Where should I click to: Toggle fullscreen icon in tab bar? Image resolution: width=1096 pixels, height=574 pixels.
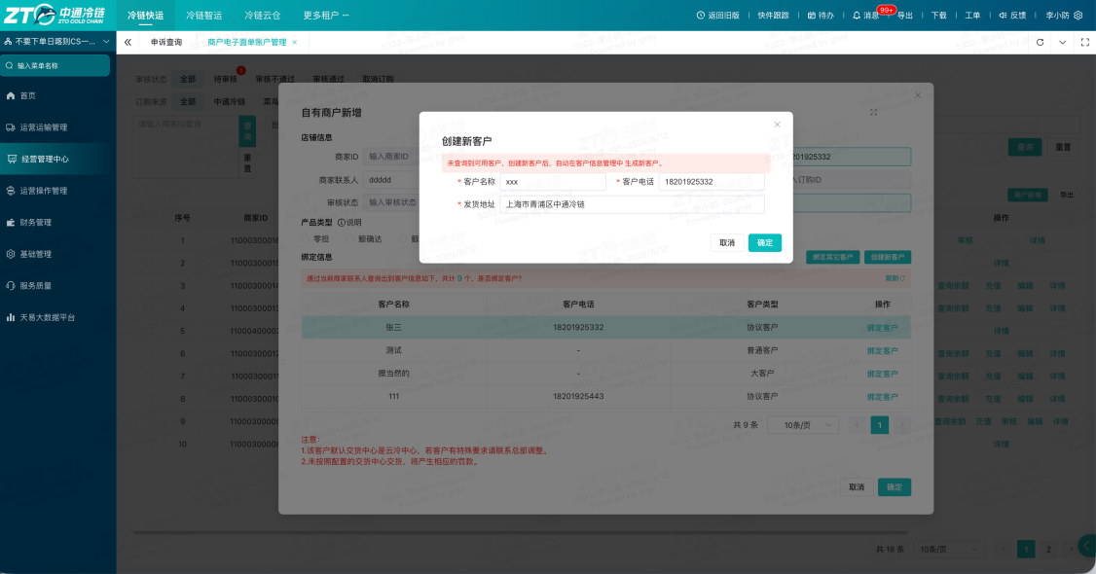[x=1085, y=42]
